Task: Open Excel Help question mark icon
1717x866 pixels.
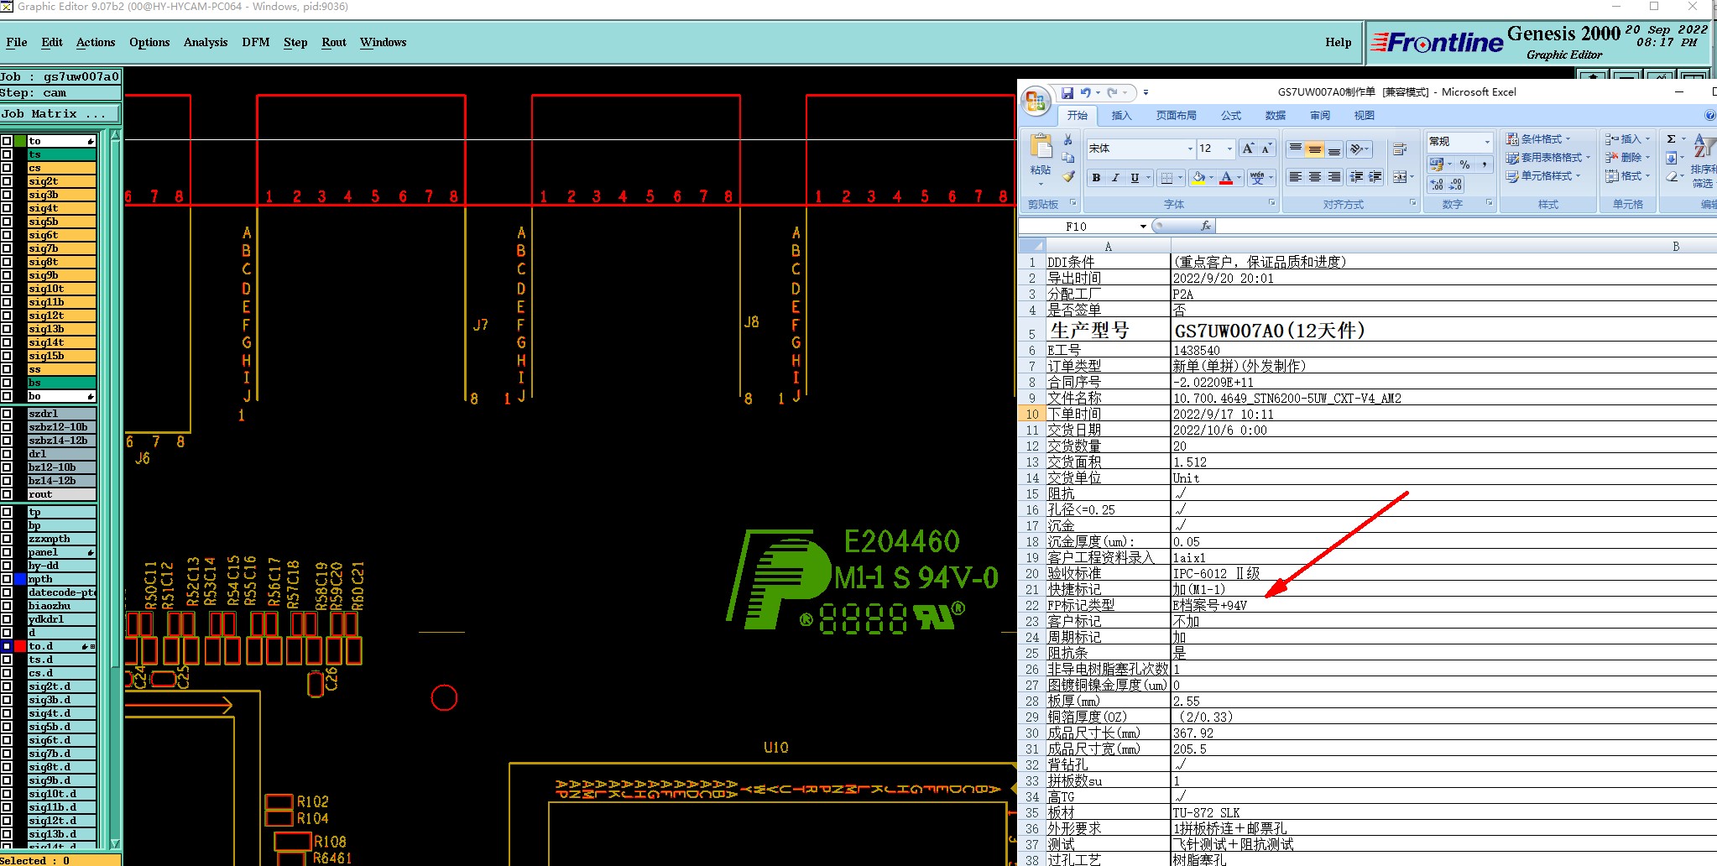Action: coord(1711,115)
